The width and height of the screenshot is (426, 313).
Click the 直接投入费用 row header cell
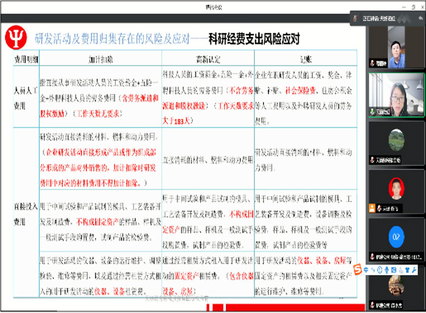(26, 205)
